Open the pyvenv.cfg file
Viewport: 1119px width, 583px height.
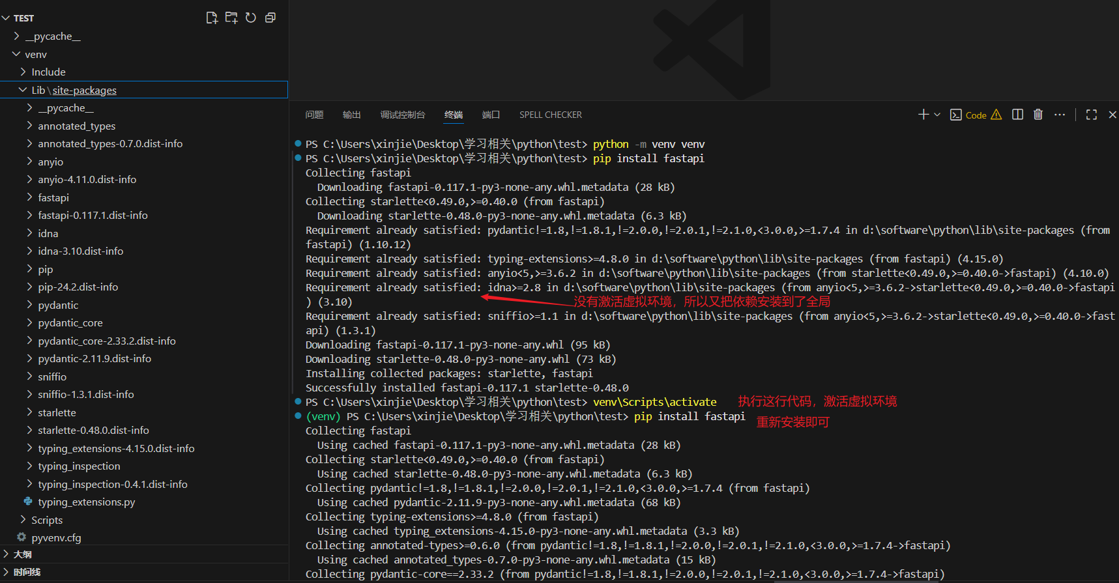(x=56, y=537)
